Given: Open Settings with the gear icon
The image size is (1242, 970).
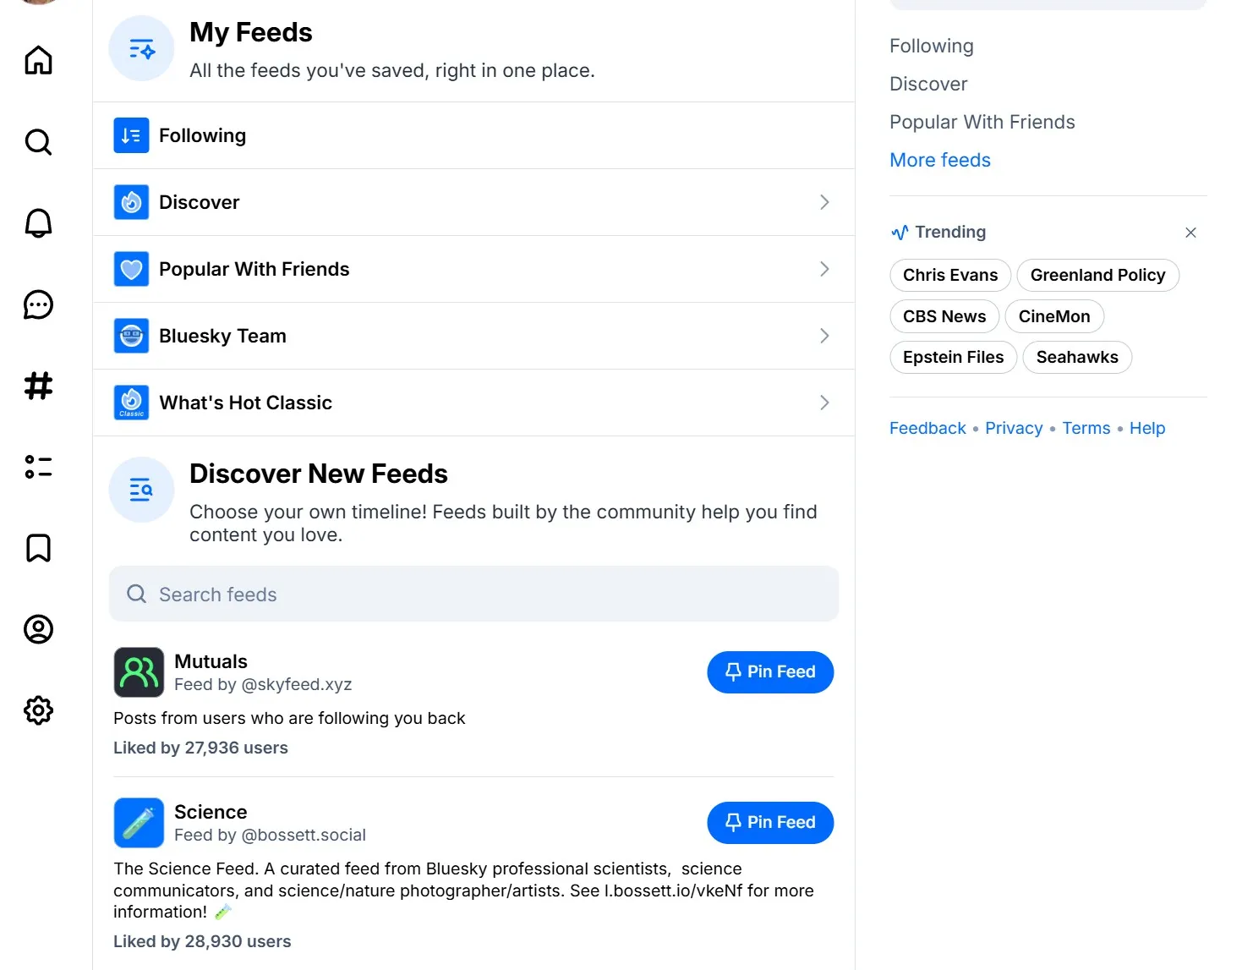Looking at the screenshot, I should tap(37, 710).
